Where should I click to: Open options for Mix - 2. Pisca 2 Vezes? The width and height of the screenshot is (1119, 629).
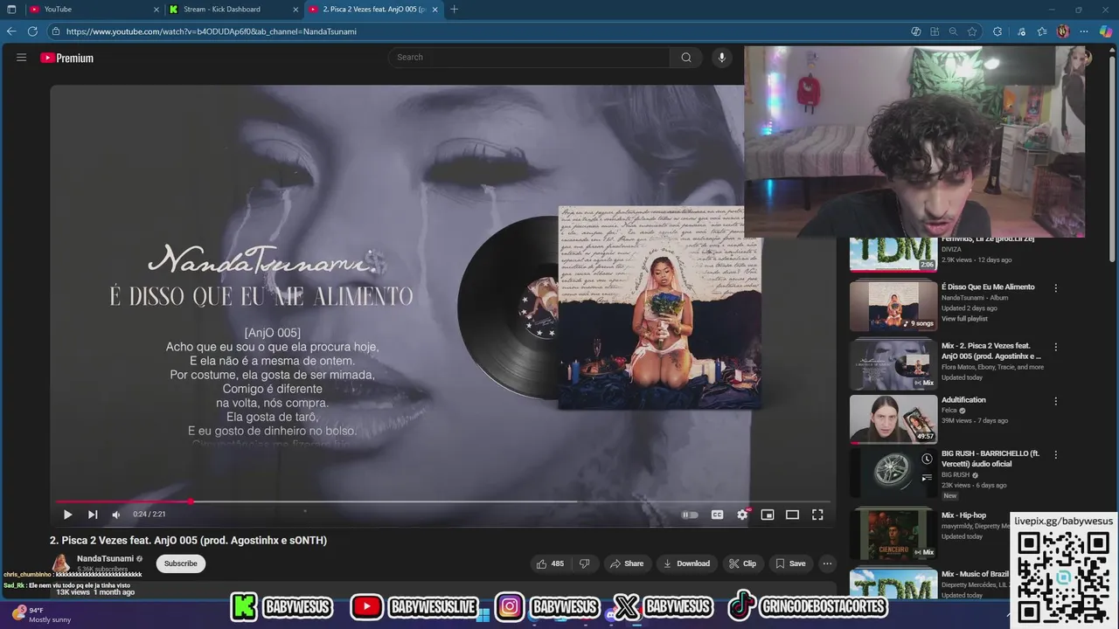(1056, 347)
